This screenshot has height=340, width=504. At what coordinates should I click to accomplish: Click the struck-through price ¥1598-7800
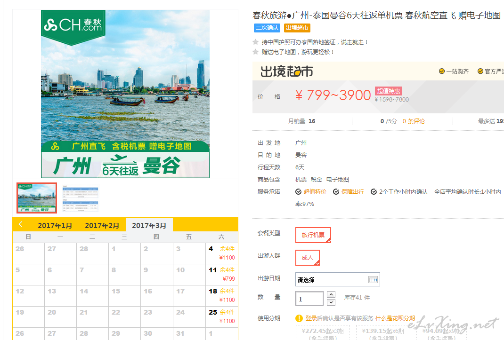coord(392,100)
